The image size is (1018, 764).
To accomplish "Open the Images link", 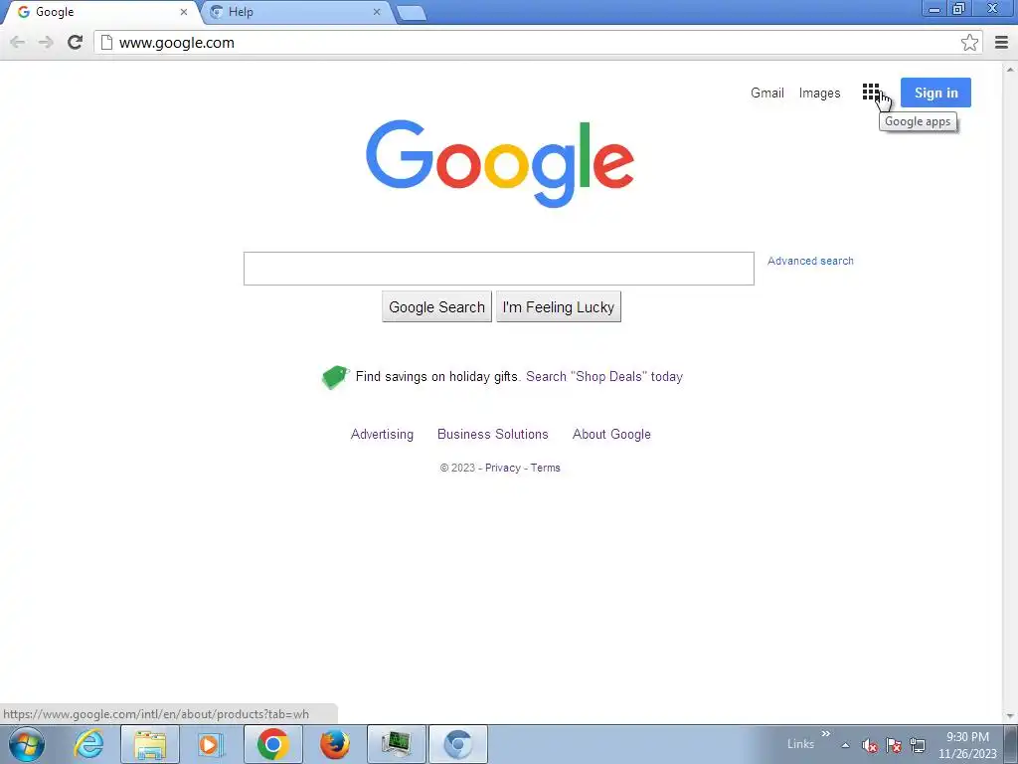I will [x=819, y=93].
